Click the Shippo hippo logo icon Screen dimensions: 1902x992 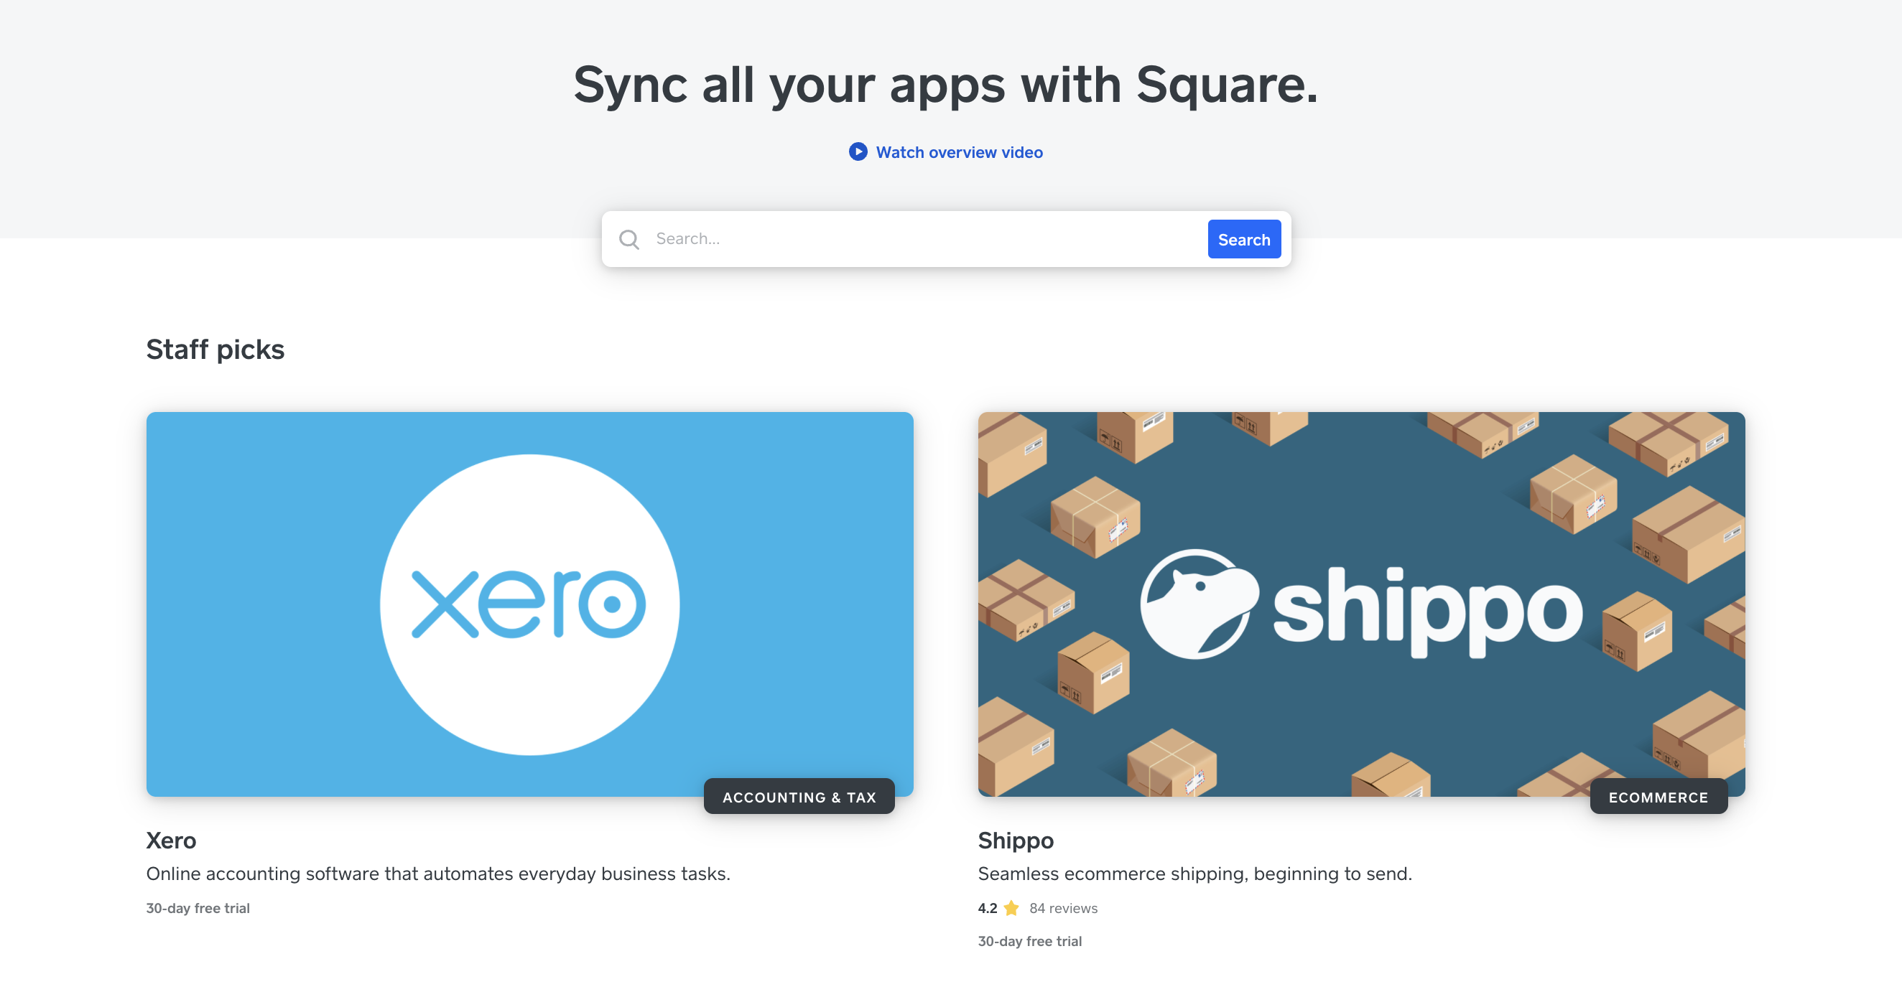[1197, 605]
